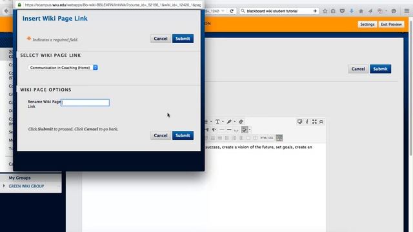This screenshot has height=232, width=413.
Task: Open editor help info icon
Action: [x=307, y=122]
